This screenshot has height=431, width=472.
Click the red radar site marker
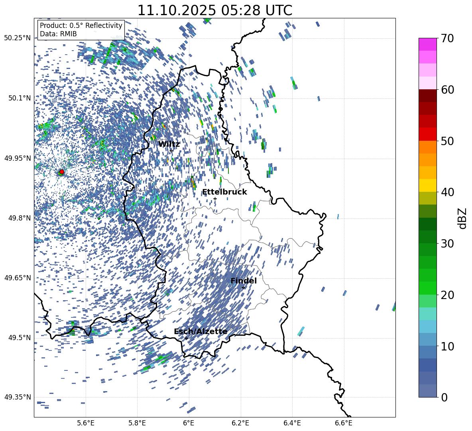pos(62,172)
